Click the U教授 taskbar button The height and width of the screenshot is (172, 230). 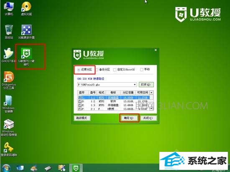[76, 168]
